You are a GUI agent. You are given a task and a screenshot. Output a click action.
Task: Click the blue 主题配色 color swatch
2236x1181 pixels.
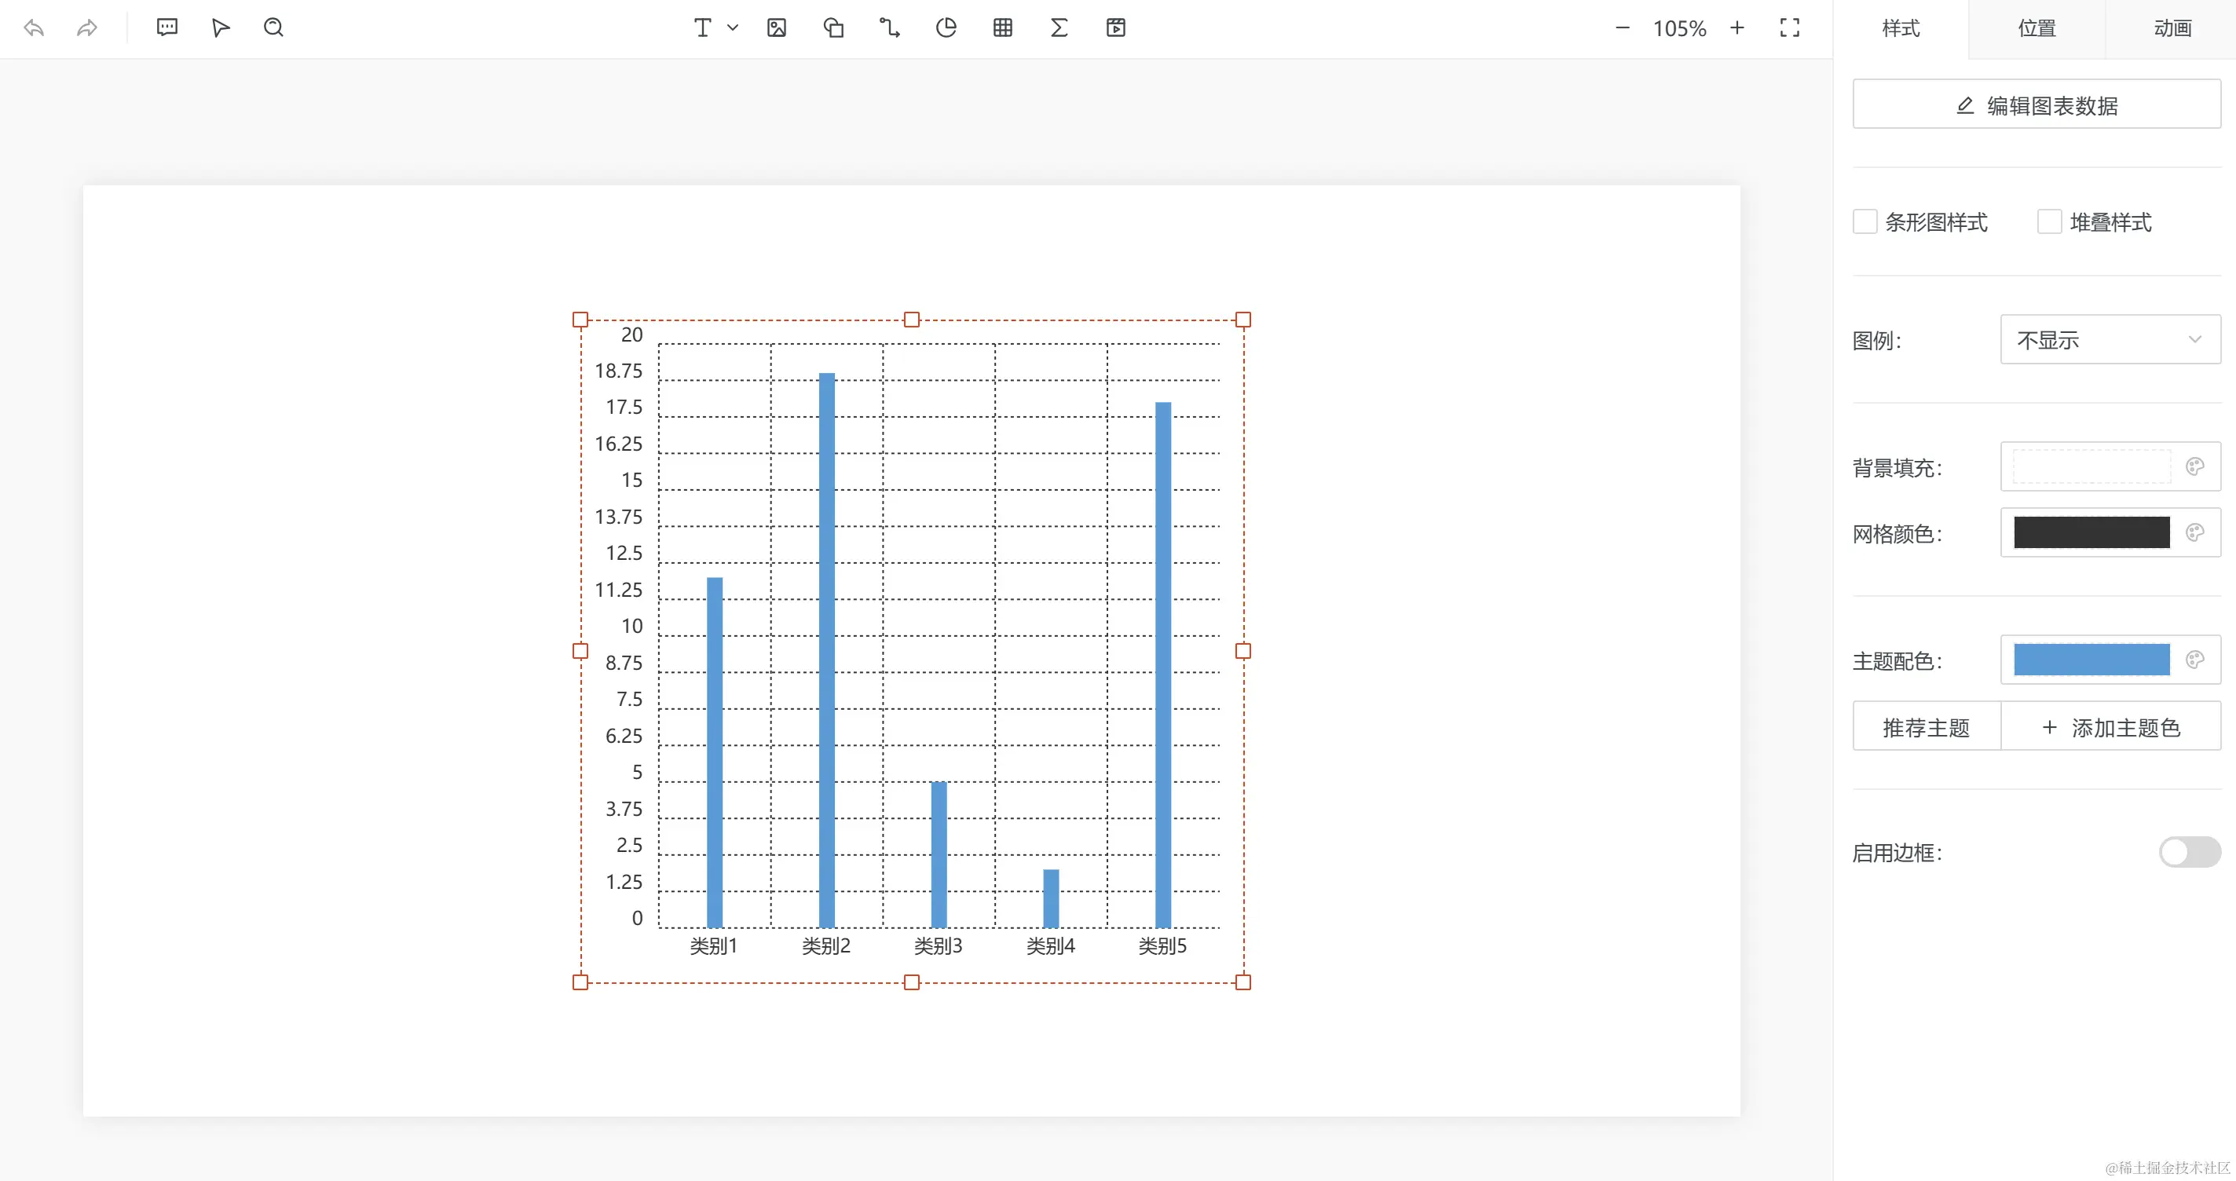click(2092, 660)
